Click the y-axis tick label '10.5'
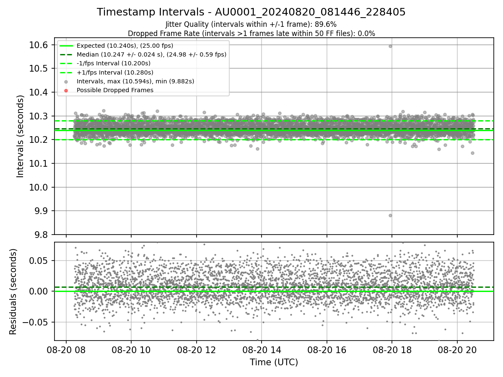 39,69
